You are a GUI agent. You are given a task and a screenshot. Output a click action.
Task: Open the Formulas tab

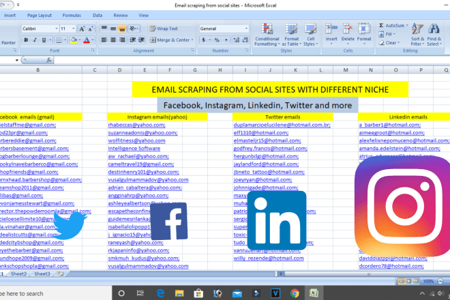point(72,16)
